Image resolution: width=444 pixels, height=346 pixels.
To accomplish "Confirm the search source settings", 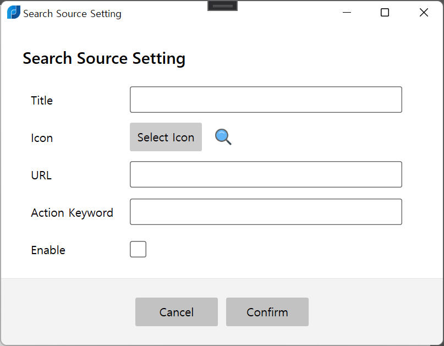I will pyautogui.click(x=267, y=312).
